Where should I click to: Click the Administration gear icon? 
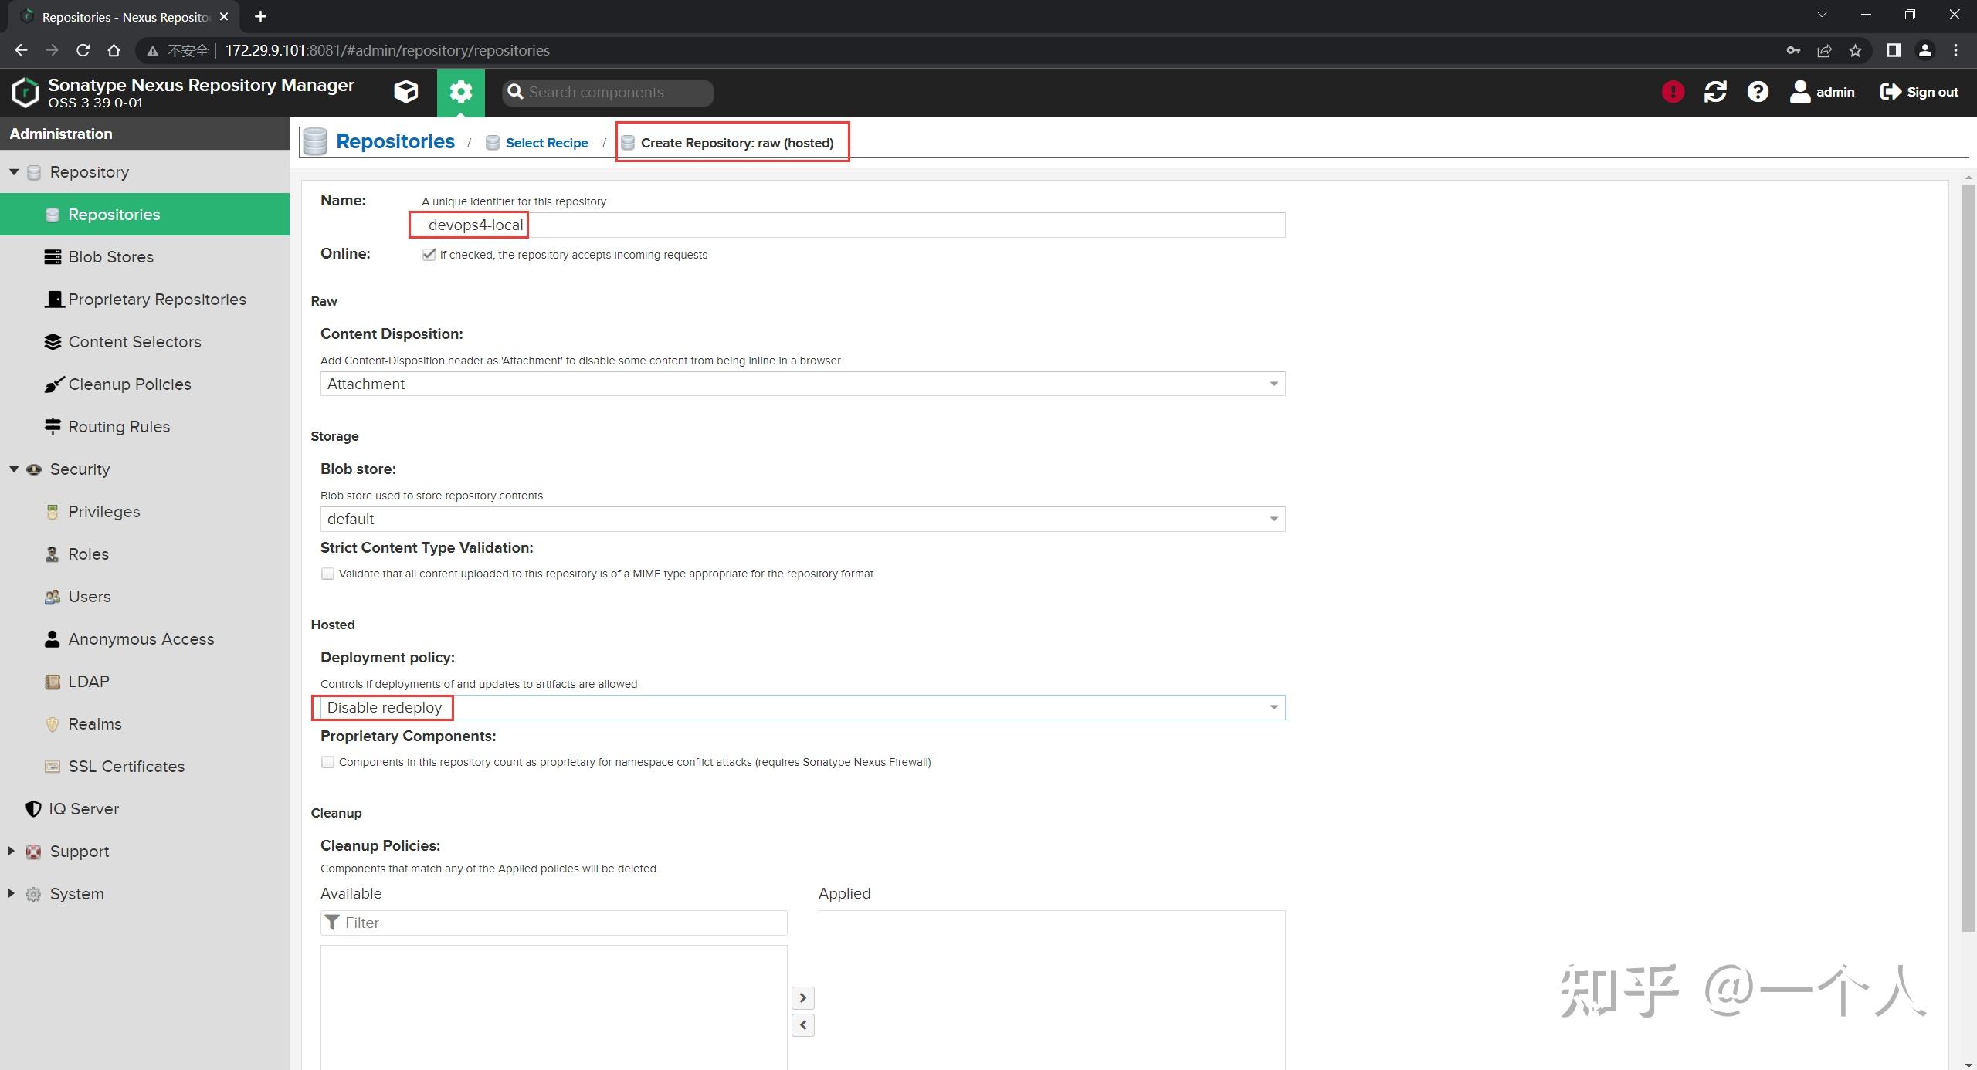pos(461,92)
